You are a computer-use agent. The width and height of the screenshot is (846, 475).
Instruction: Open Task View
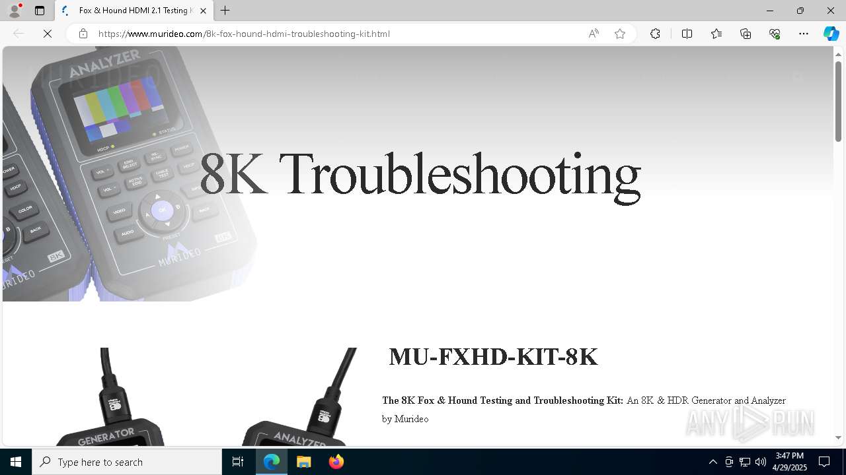tap(238, 462)
